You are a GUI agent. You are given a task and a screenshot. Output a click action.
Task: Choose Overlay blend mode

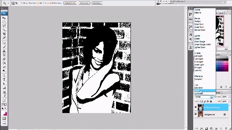(x=205, y=53)
